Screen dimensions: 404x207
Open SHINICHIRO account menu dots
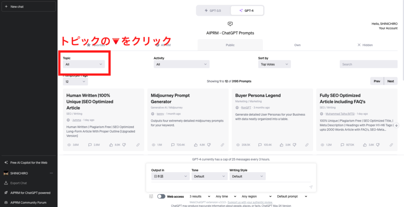pos(51,173)
